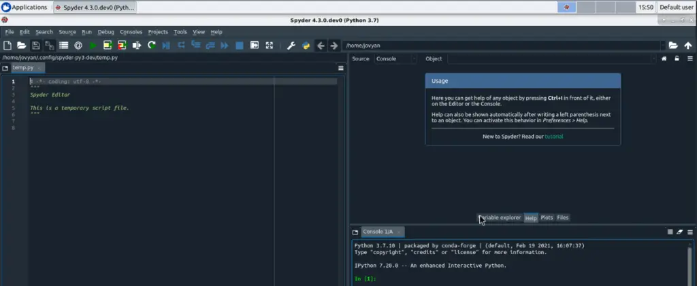Click the debug step into icon

tap(195, 45)
